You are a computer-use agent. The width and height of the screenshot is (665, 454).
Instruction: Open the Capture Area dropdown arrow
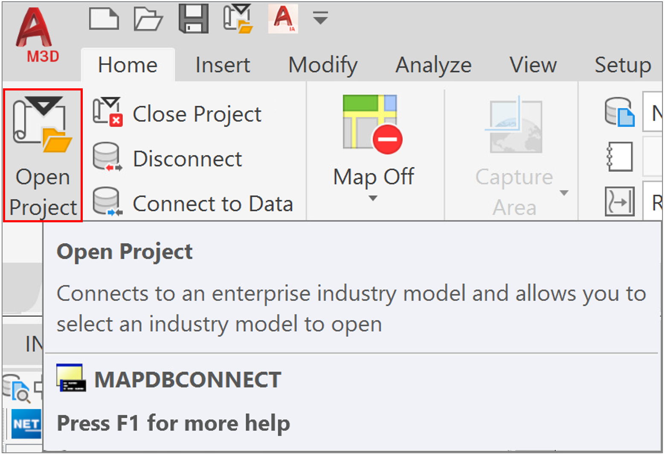click(564, 193)
